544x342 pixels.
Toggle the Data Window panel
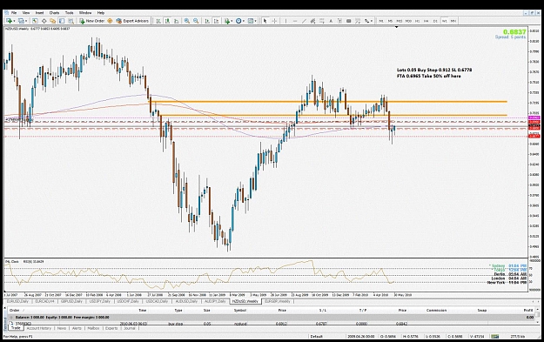(x=44, y=21)
